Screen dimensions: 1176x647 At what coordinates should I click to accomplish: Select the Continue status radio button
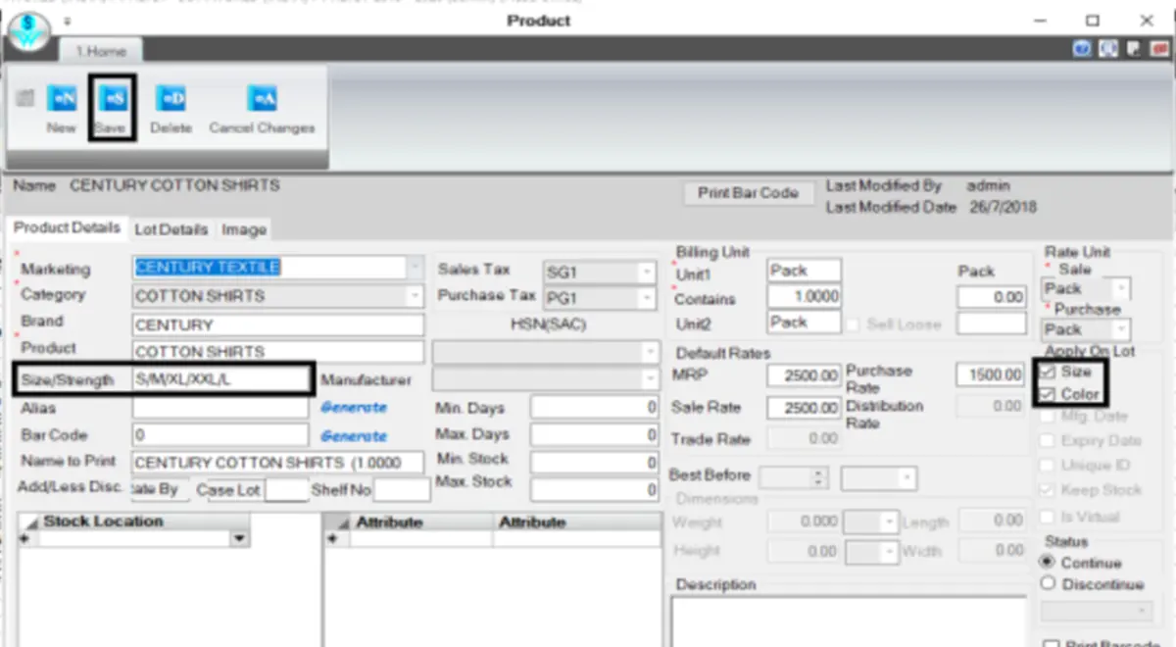[x=1048, y=563]
